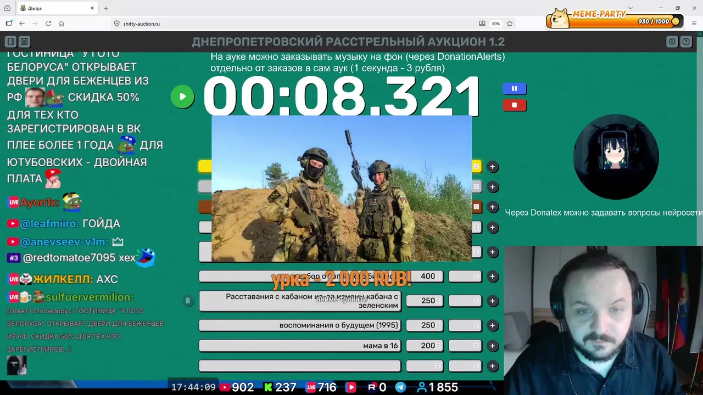Click add-amount field in 'мама в 16' row
703x395 pixels.
[x=465, y=346]
